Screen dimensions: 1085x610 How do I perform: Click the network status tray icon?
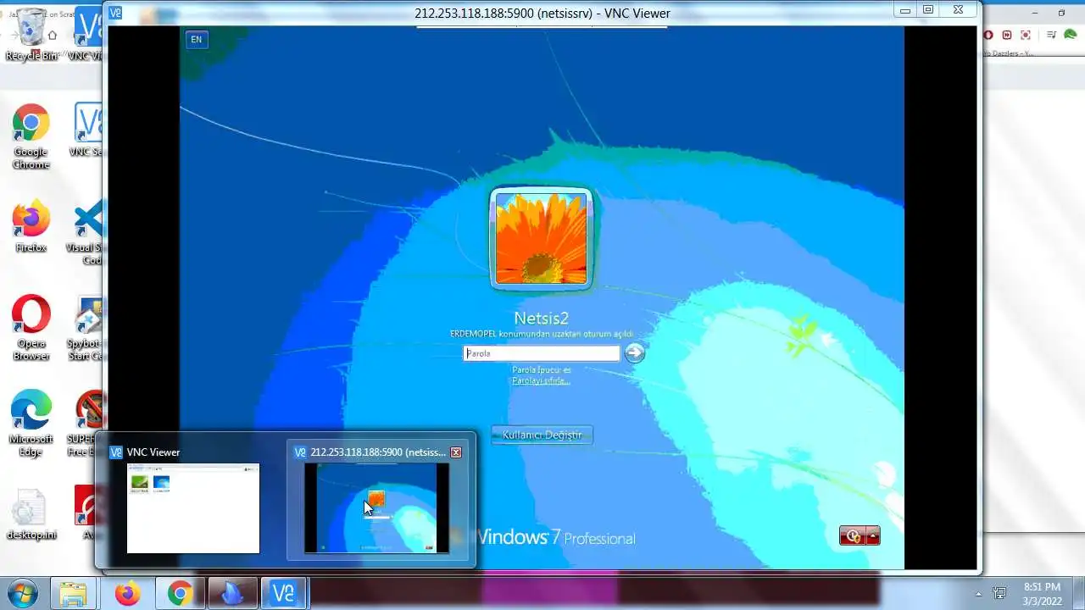click(1000, 595)
